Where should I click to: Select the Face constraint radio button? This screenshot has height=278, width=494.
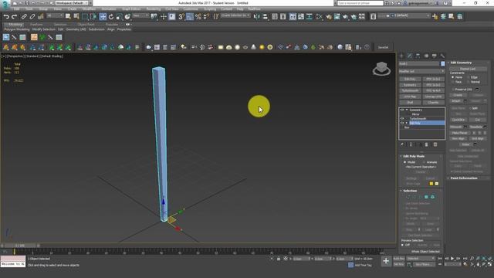[453, 82]
